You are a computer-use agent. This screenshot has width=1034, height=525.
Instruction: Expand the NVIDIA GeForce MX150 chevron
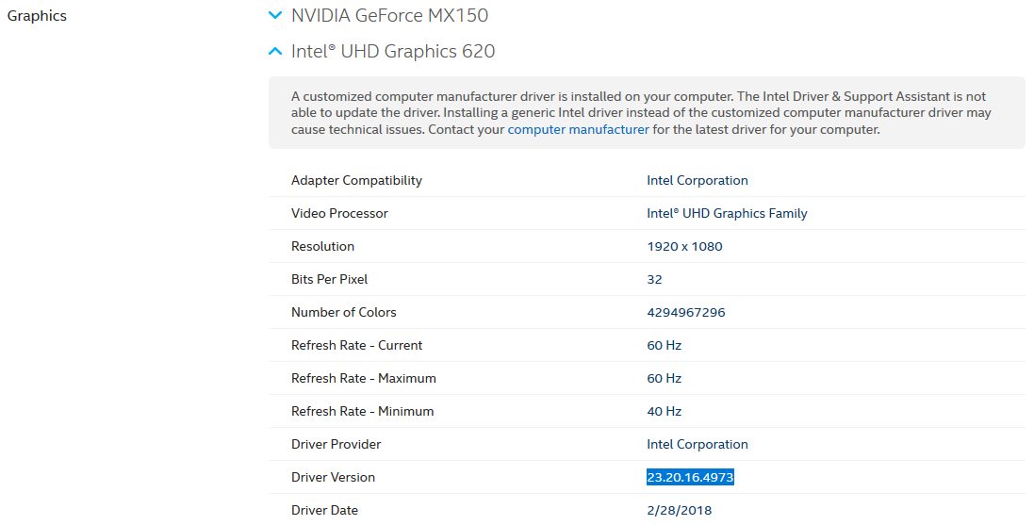click(x=275, y=16)
